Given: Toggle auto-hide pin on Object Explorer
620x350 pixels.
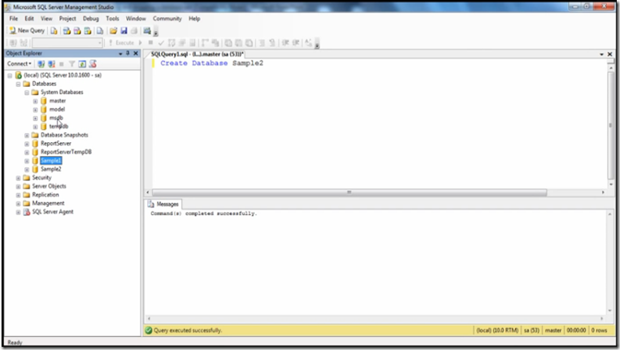Looking at the screenshot, I should click(x=128, y=53).
